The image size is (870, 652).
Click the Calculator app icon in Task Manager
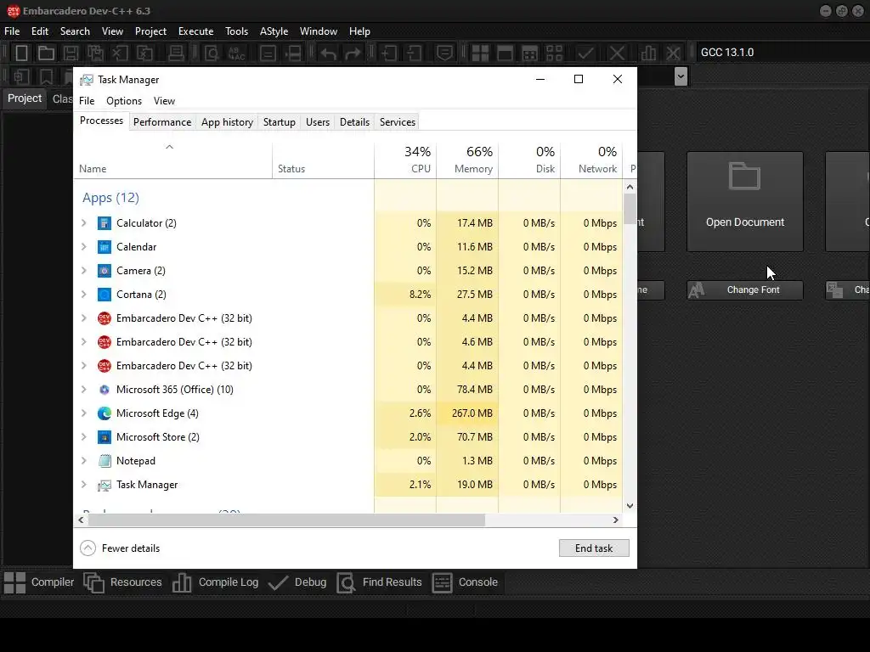coord(105,223)
